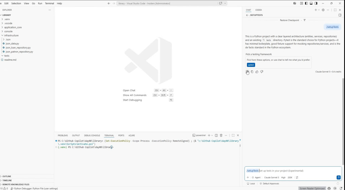Open Explorer views and more actions ellipsis

50,10
